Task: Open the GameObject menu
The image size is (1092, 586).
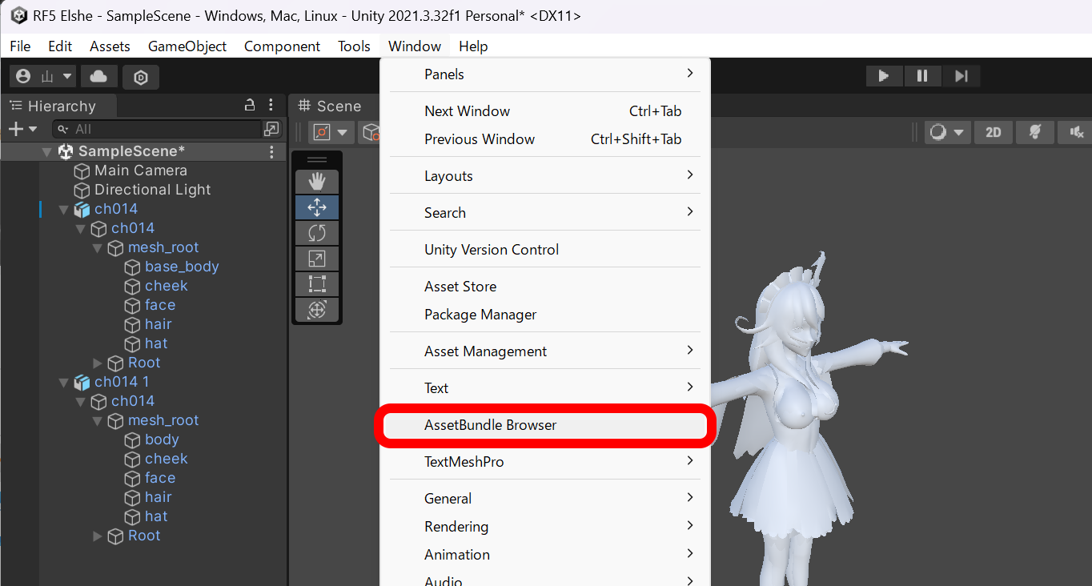Action: click(187, 46)
